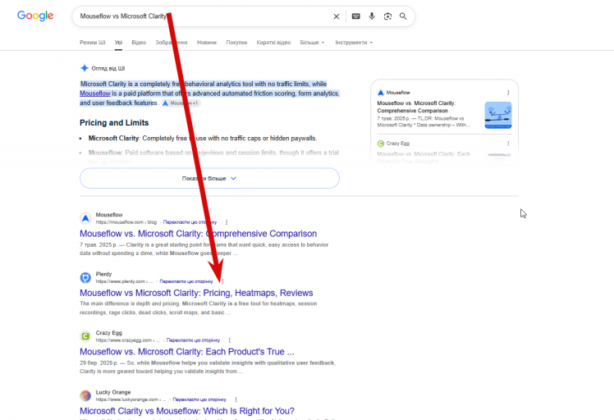The width and height of the screenshot is (614, 420).
Task: Click the Огляд від ШІ label
Action: [108, 69]
